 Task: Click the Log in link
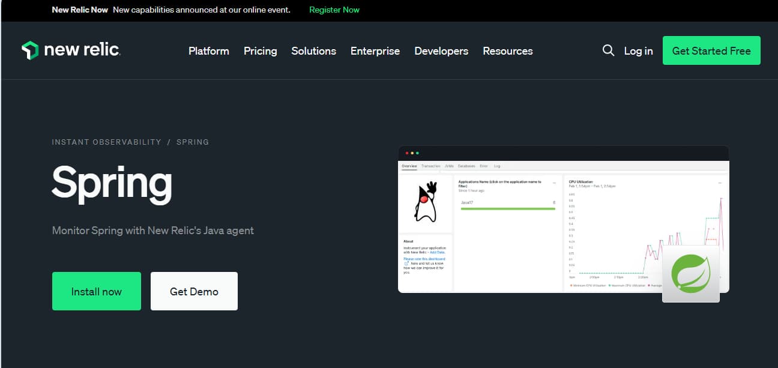coord(638,51)
